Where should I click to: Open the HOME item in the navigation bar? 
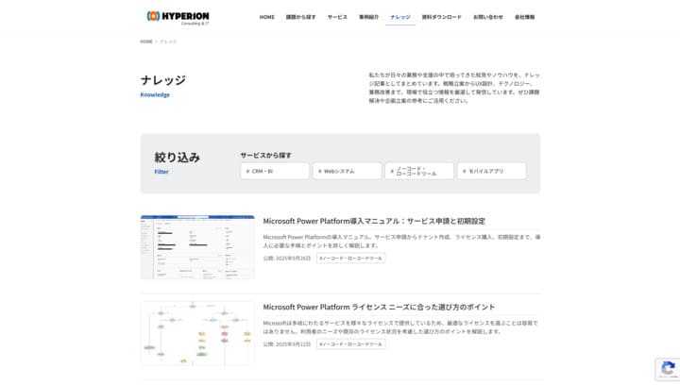click(266, 17)
